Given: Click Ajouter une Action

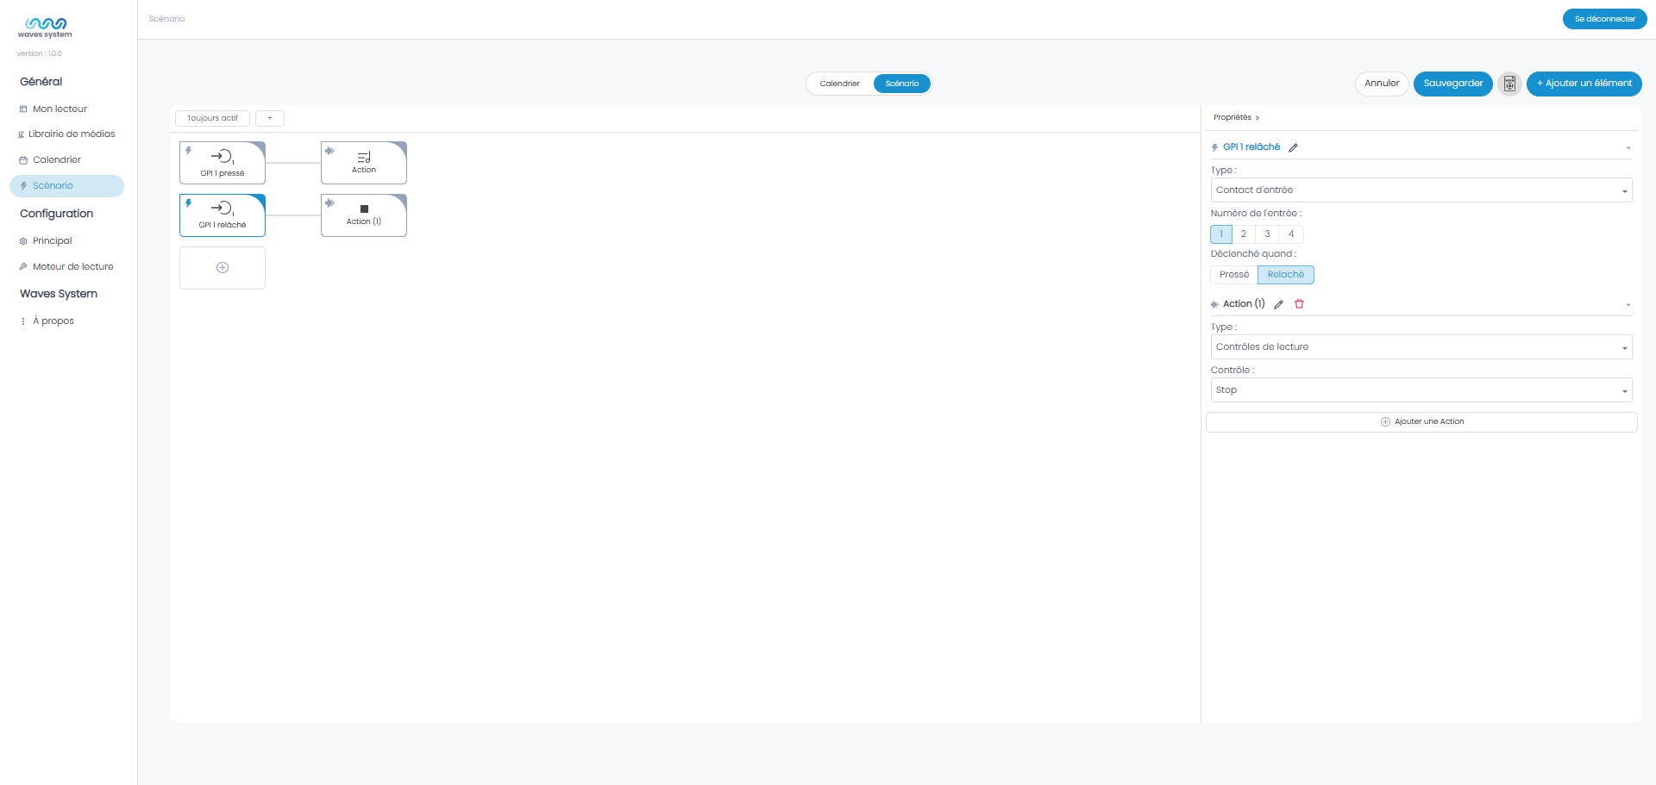Looking at the screenshot, I should (1421, 422).
